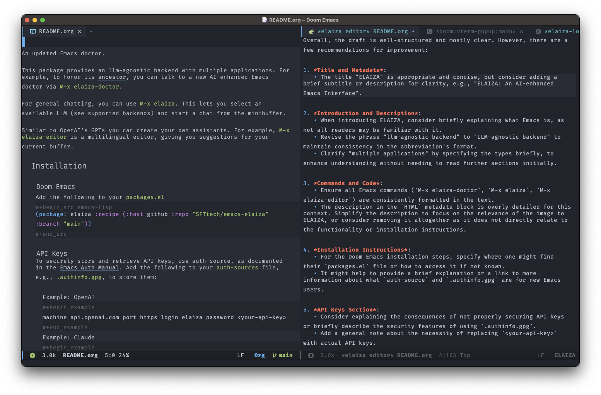
Task: Switch to the *elaiza-lo tab
Action: [562, 31]
